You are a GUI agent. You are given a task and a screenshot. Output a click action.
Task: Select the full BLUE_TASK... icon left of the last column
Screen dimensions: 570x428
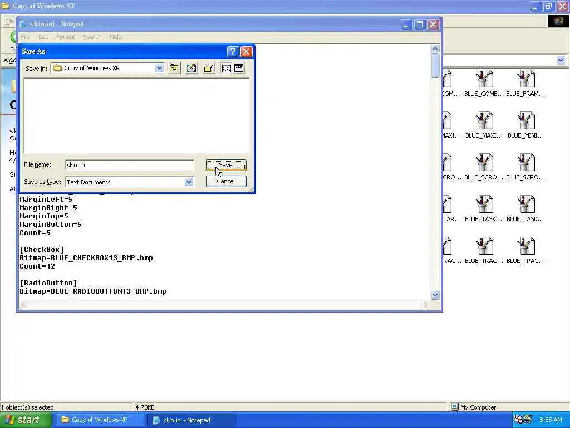pos(484,210)
